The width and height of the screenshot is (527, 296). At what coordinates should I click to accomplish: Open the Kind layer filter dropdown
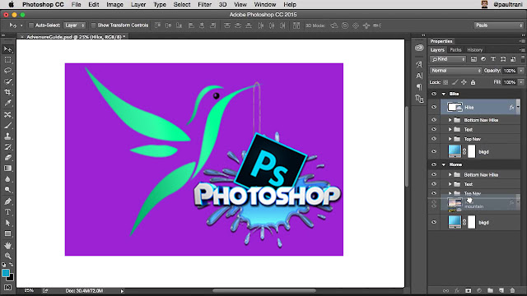click(x=448, y=59)
